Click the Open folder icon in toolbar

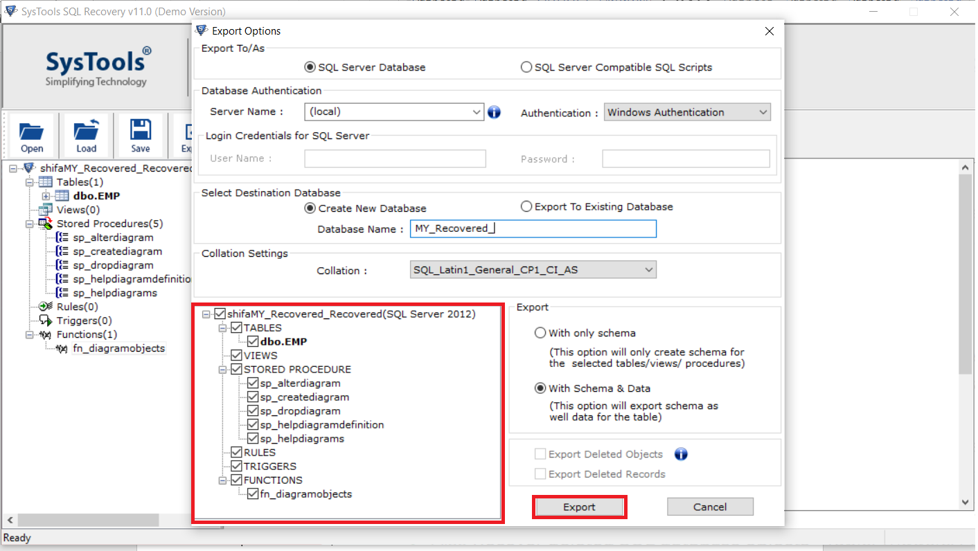32,130
